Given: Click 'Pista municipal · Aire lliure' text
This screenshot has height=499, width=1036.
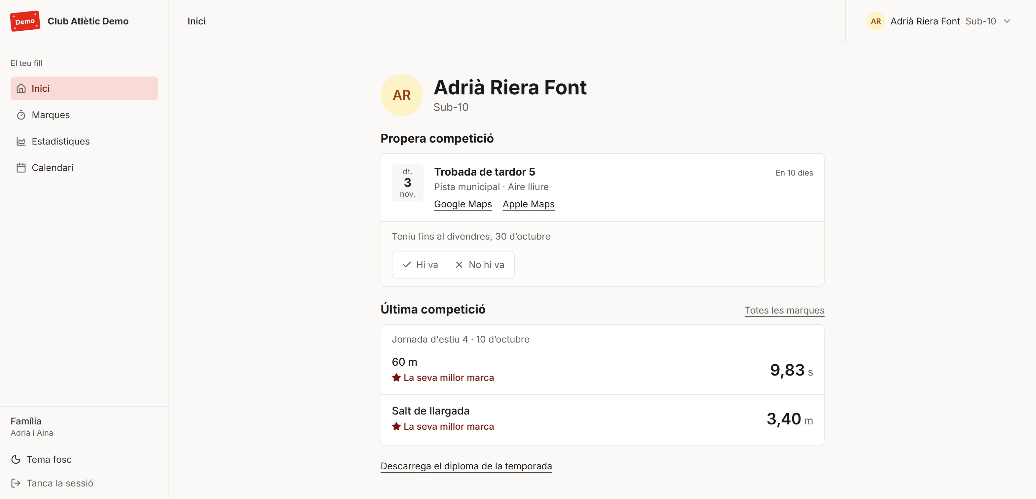Looking at the screenshot, I should pos(491,187).
